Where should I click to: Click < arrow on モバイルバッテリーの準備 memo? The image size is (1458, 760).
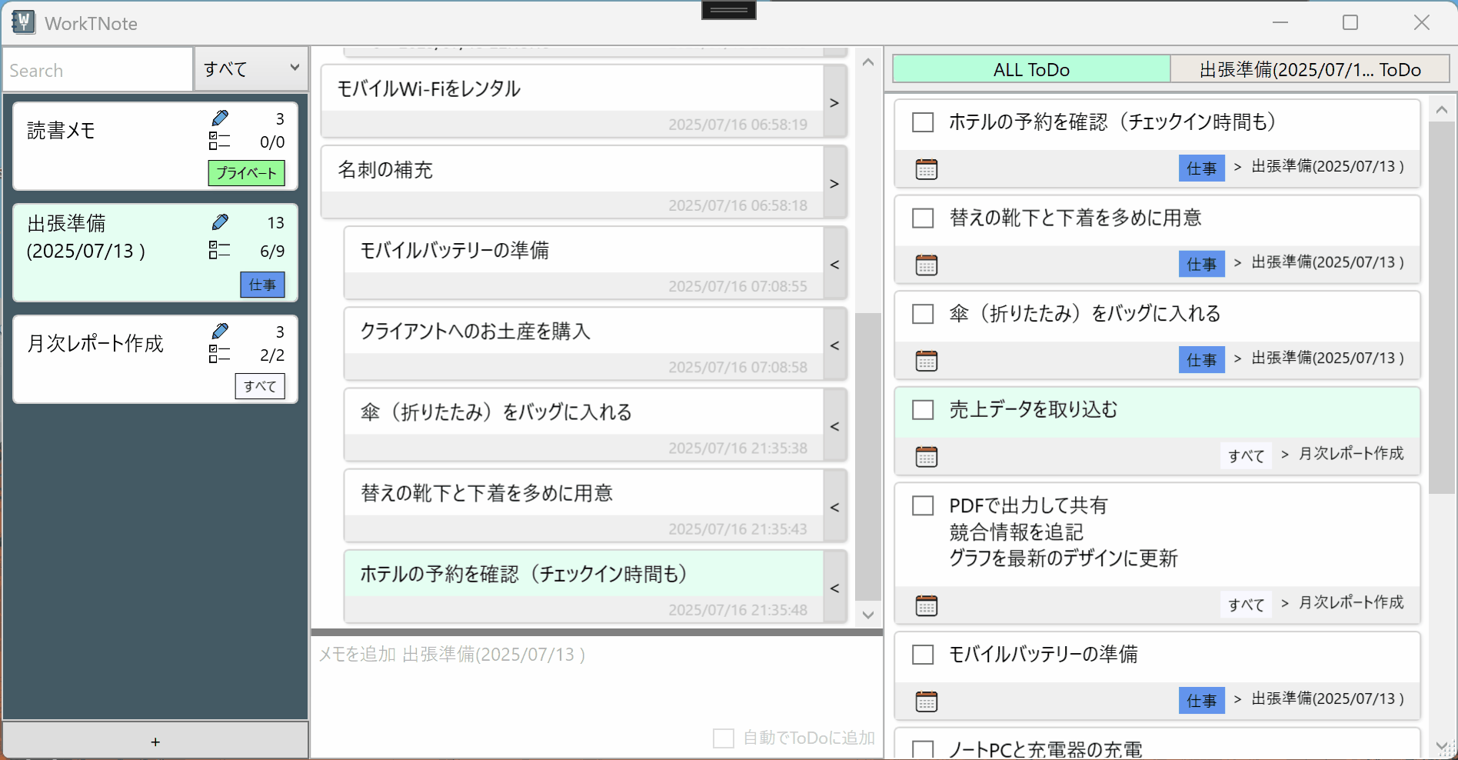[834, 264]
